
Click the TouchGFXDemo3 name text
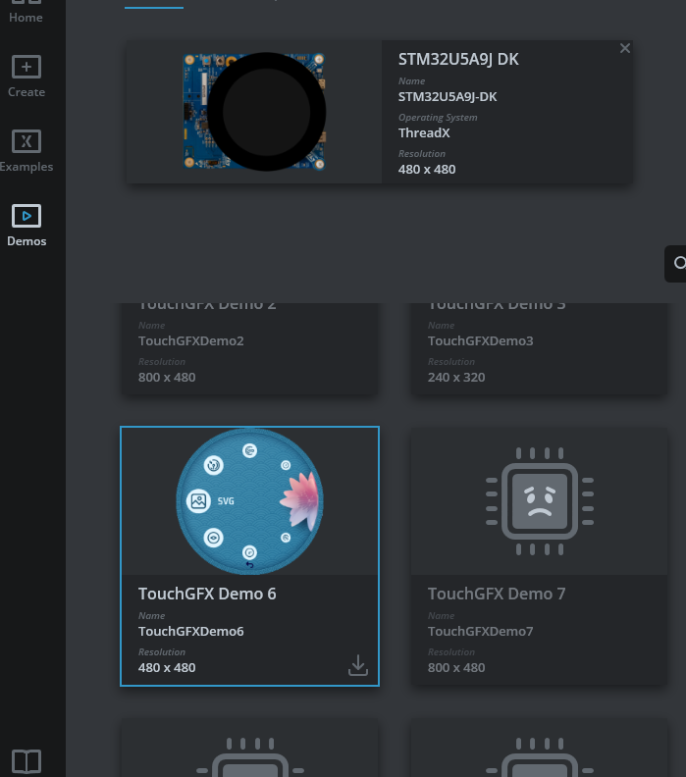click(480, 341)
